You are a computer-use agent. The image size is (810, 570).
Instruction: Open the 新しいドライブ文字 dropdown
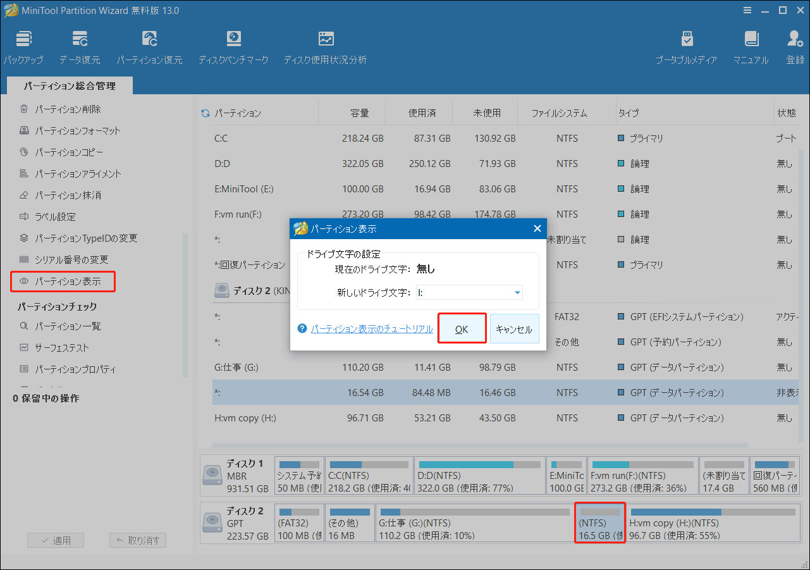(x=518, y=292)
